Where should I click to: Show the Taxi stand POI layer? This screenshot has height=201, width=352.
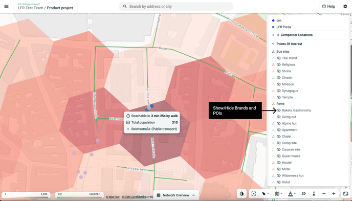pos(279,58)
